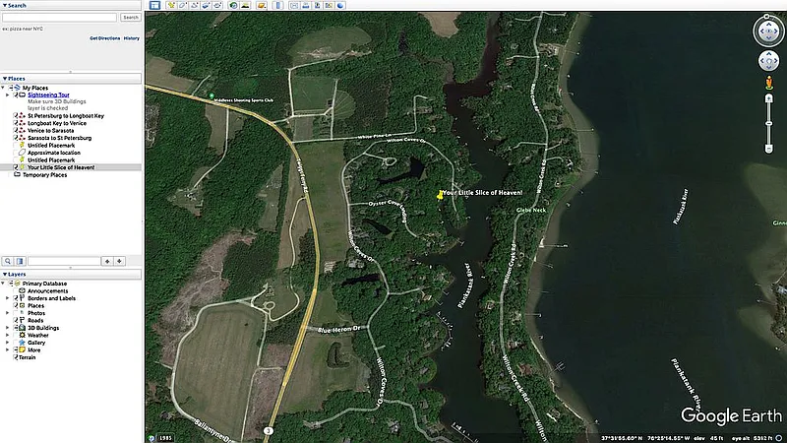Uncheck the Roads layer checkbox
This screenshot has width=787, height=443.
click(x=17, y=320)
